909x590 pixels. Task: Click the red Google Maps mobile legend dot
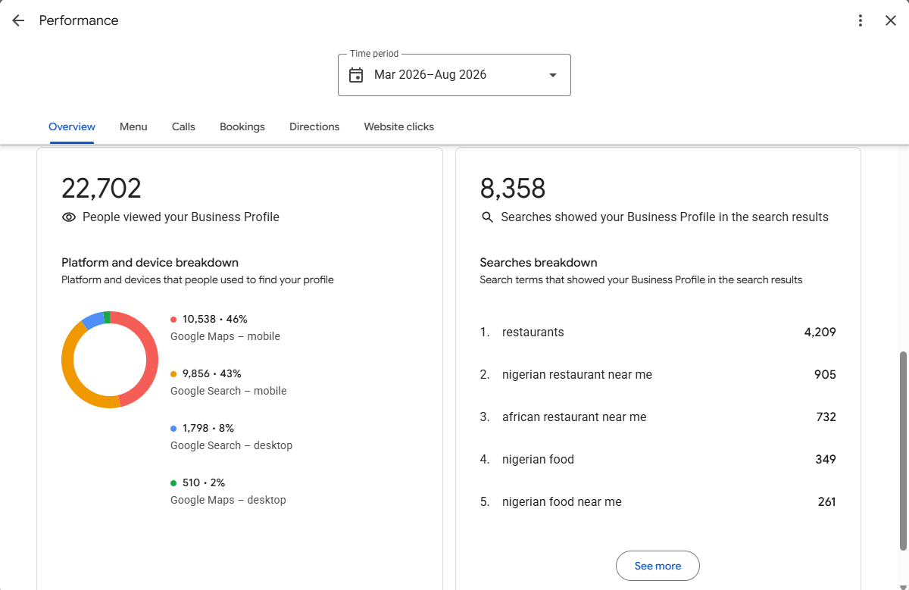(x=173, y=320)
